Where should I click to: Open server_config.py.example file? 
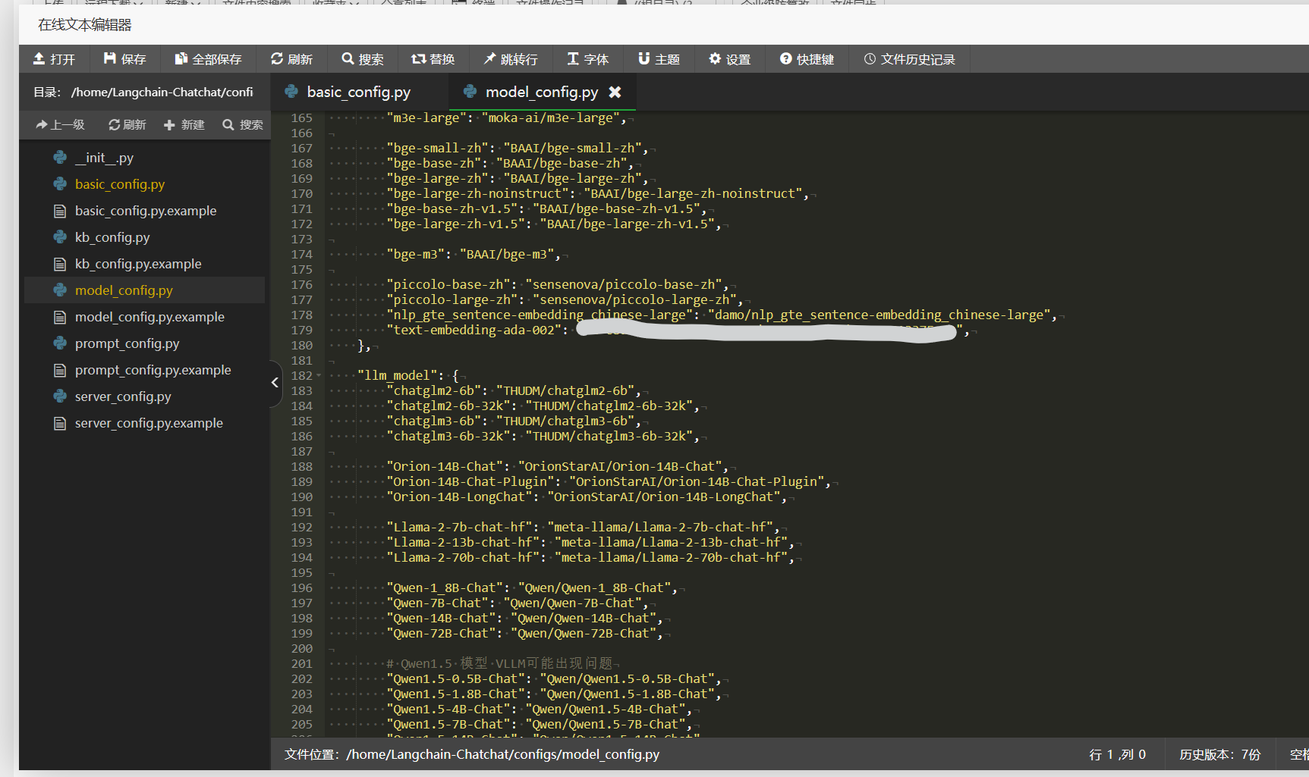click(149, 423)
